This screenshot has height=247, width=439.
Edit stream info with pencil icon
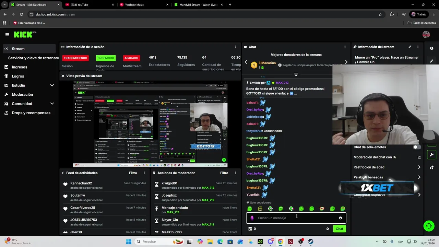tap(410, 47)
